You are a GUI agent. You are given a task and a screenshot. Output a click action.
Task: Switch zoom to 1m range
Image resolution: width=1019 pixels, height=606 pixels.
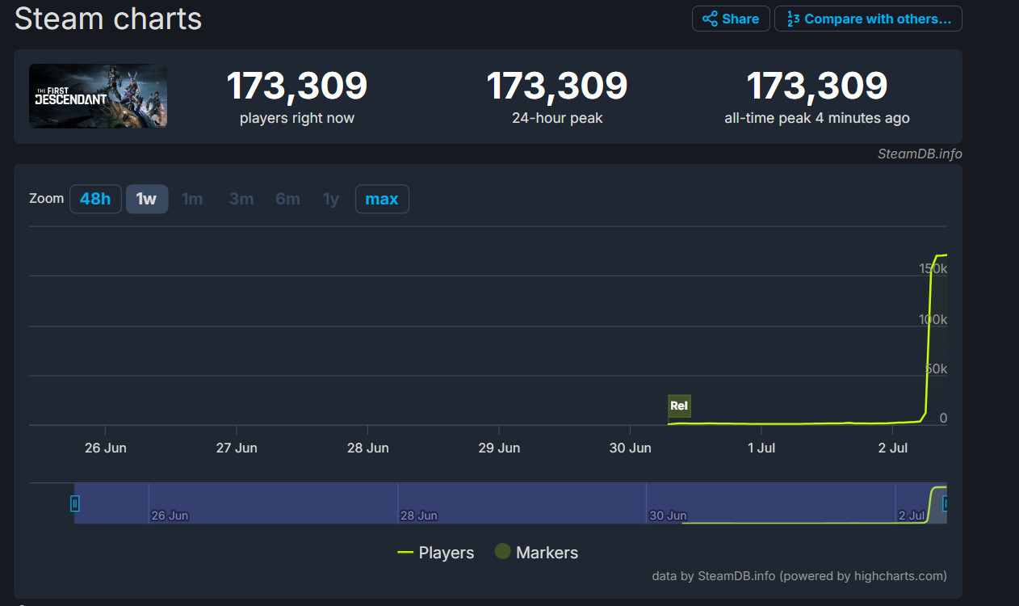[x=192, y=199]
